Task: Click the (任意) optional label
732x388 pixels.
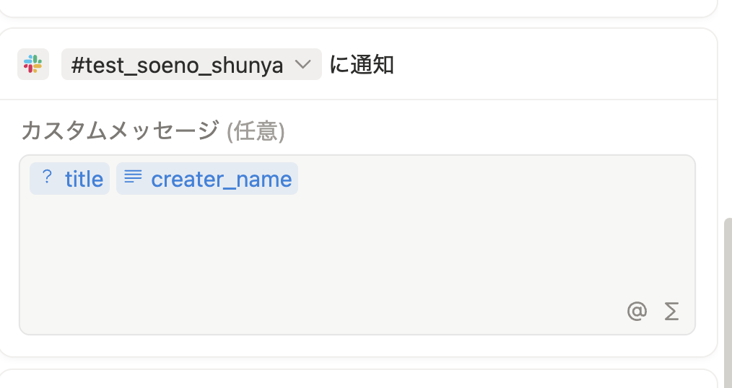Action: [256, 131]
